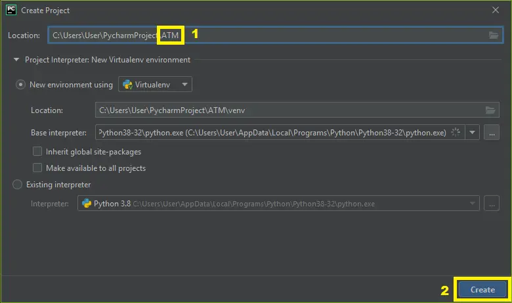The width and height of the screenshot is (512, 303).
Task: Close the Create Project dialog
Action: click(496, 10)
